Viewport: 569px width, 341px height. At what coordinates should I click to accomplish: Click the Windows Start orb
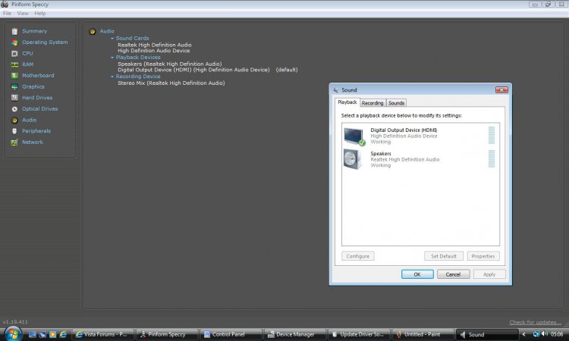pyautogui.click(x=13, y=333)
